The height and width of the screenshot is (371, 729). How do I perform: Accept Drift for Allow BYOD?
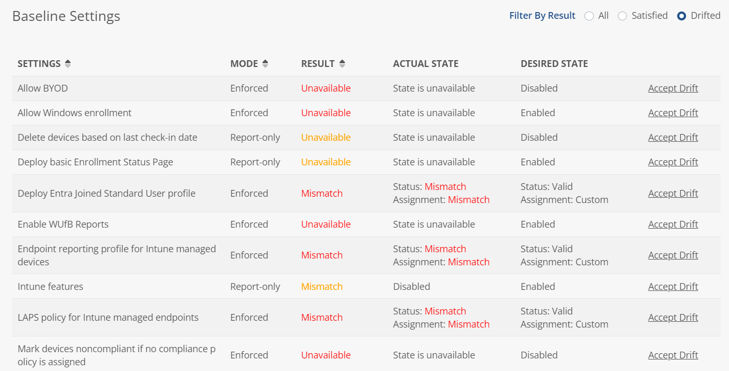673,88
